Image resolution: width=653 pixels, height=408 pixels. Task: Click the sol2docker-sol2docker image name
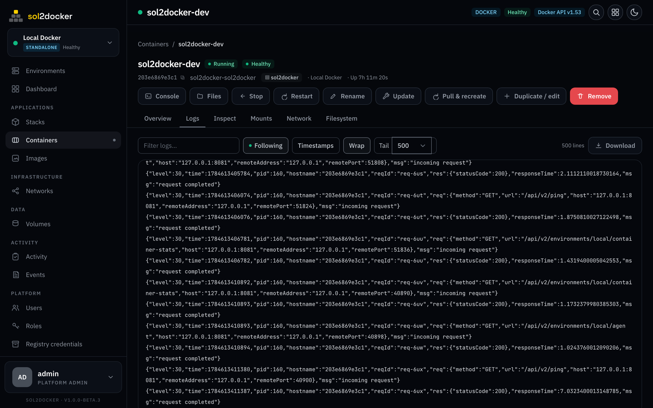click(x=223, y=78)
